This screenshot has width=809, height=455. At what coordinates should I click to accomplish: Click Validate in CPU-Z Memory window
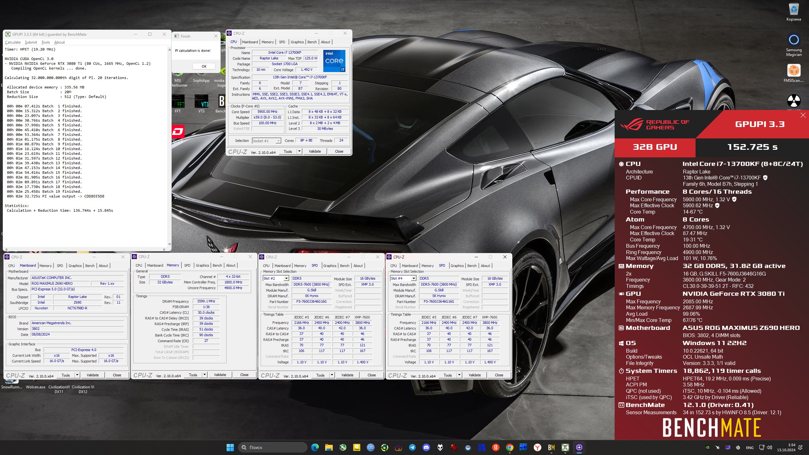220,375
